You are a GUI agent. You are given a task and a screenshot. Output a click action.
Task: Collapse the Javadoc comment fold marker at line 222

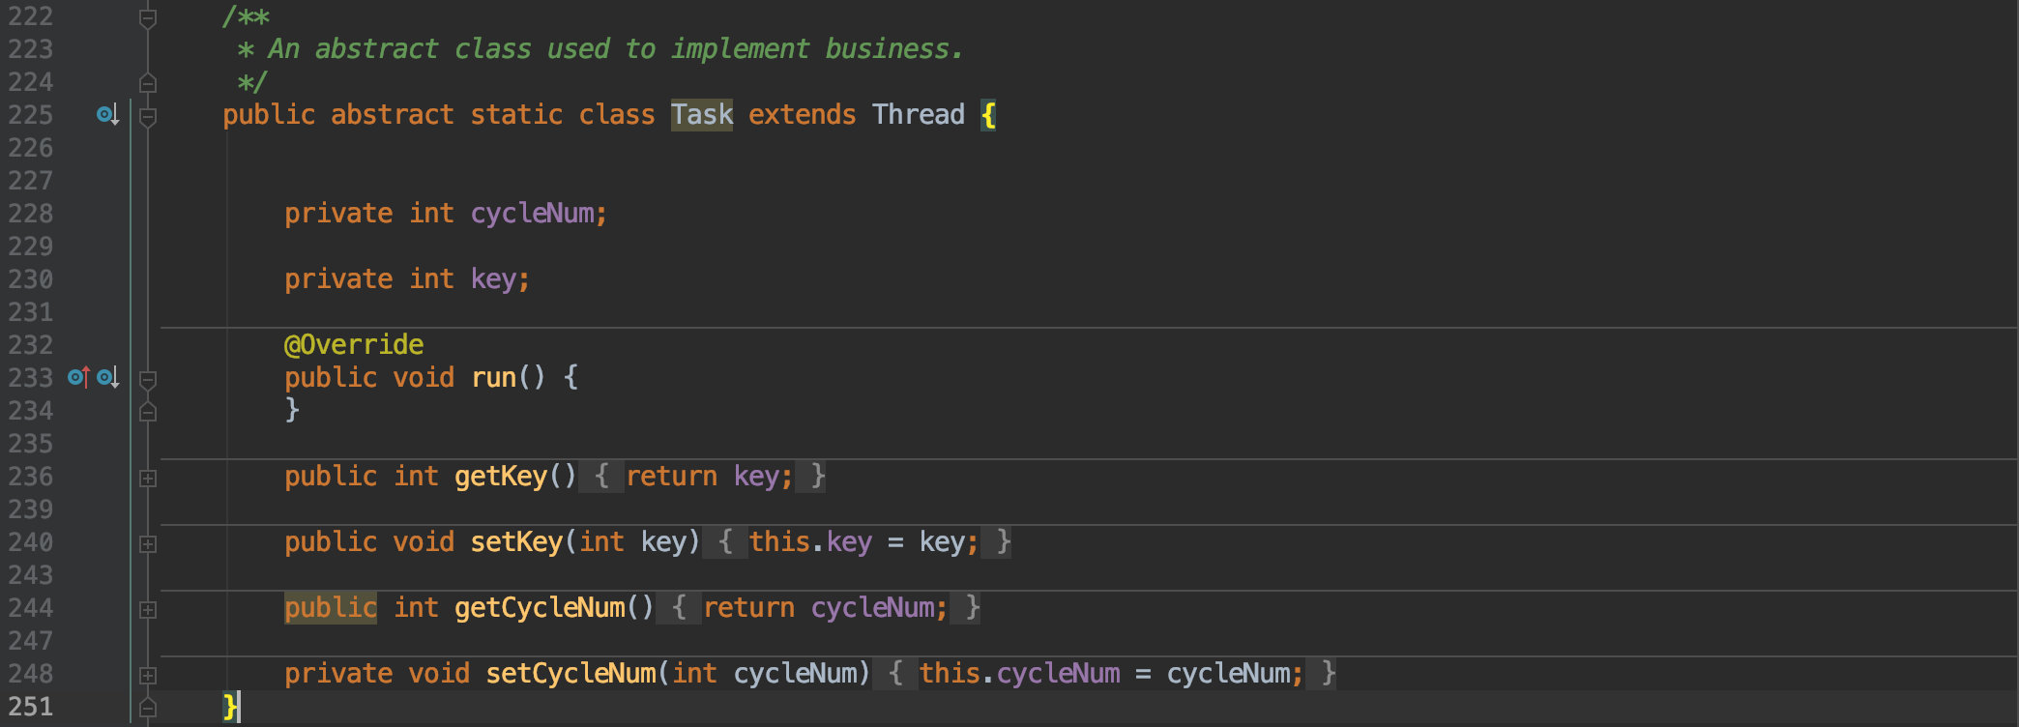(148, 18)
